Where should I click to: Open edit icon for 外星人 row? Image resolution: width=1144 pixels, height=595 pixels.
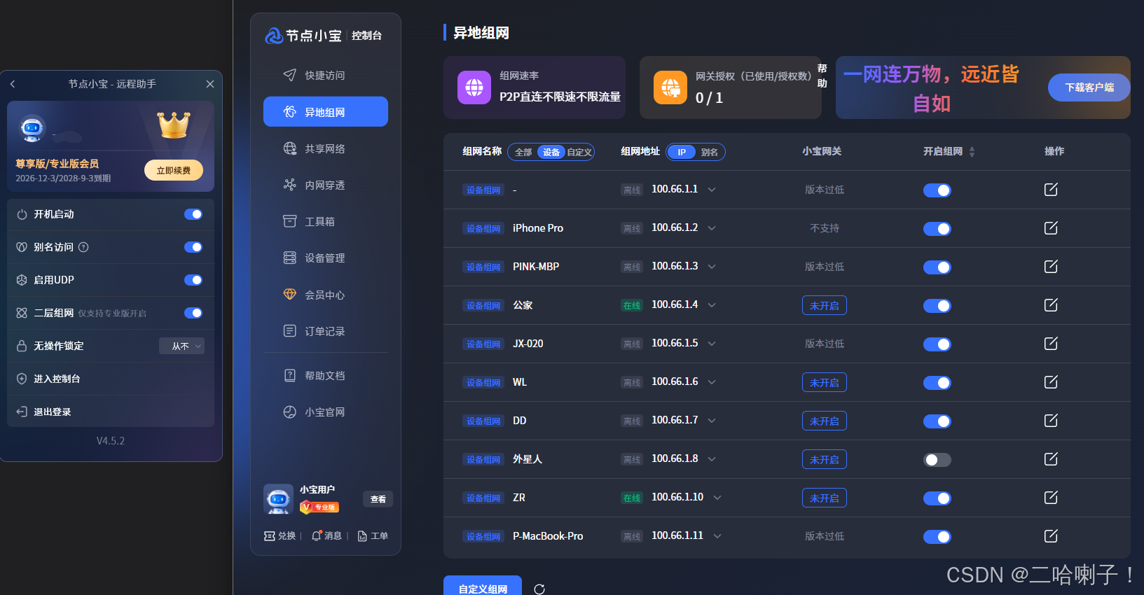pyautogui.click(x=1051, y=459)
